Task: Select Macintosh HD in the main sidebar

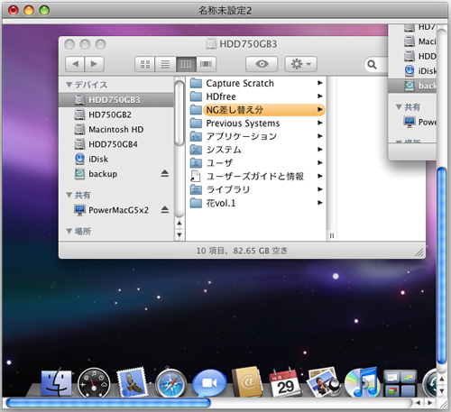Action: pos(116,129)
